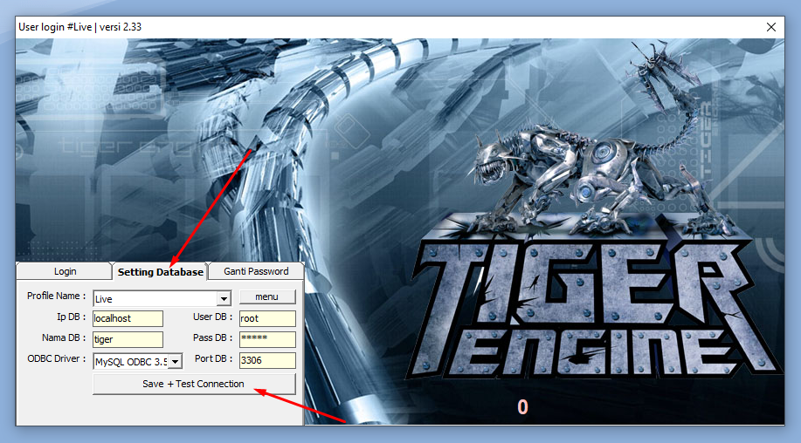Focus the Port DB field showing 3306
This screenshot has width=801, height=443.
coord(266,360)
